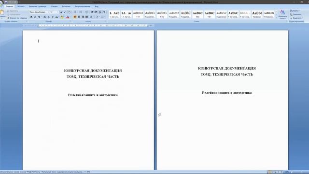The height and width of the screenshot is (174, 309).
Task: Open Рецензирование ribbon tab
Action: [83, 6]
